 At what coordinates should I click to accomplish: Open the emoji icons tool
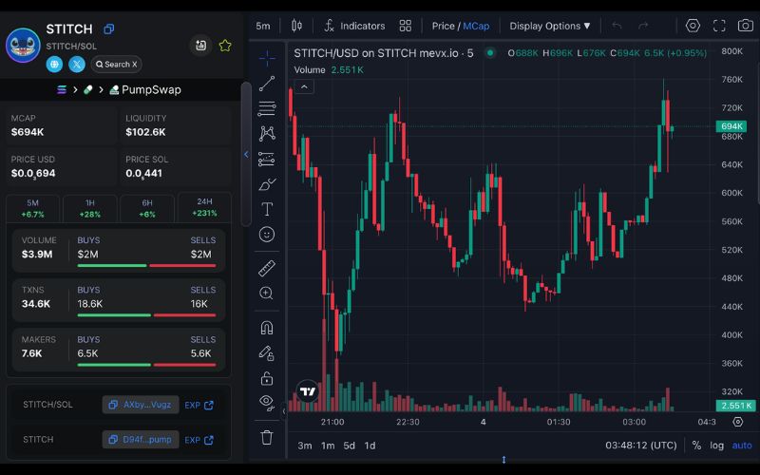coord(267,235)
